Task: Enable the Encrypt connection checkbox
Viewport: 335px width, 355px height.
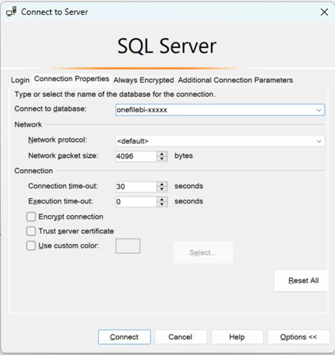Action: tap(31, 217)
